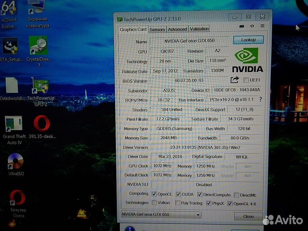
Task: Click the Close button in GPU-Z
Action: (x=248, y=216)
